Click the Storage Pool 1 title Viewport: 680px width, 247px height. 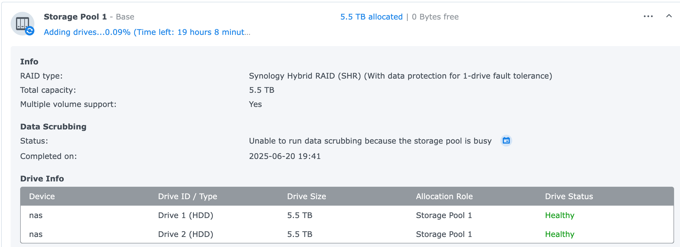click(75, 17)
